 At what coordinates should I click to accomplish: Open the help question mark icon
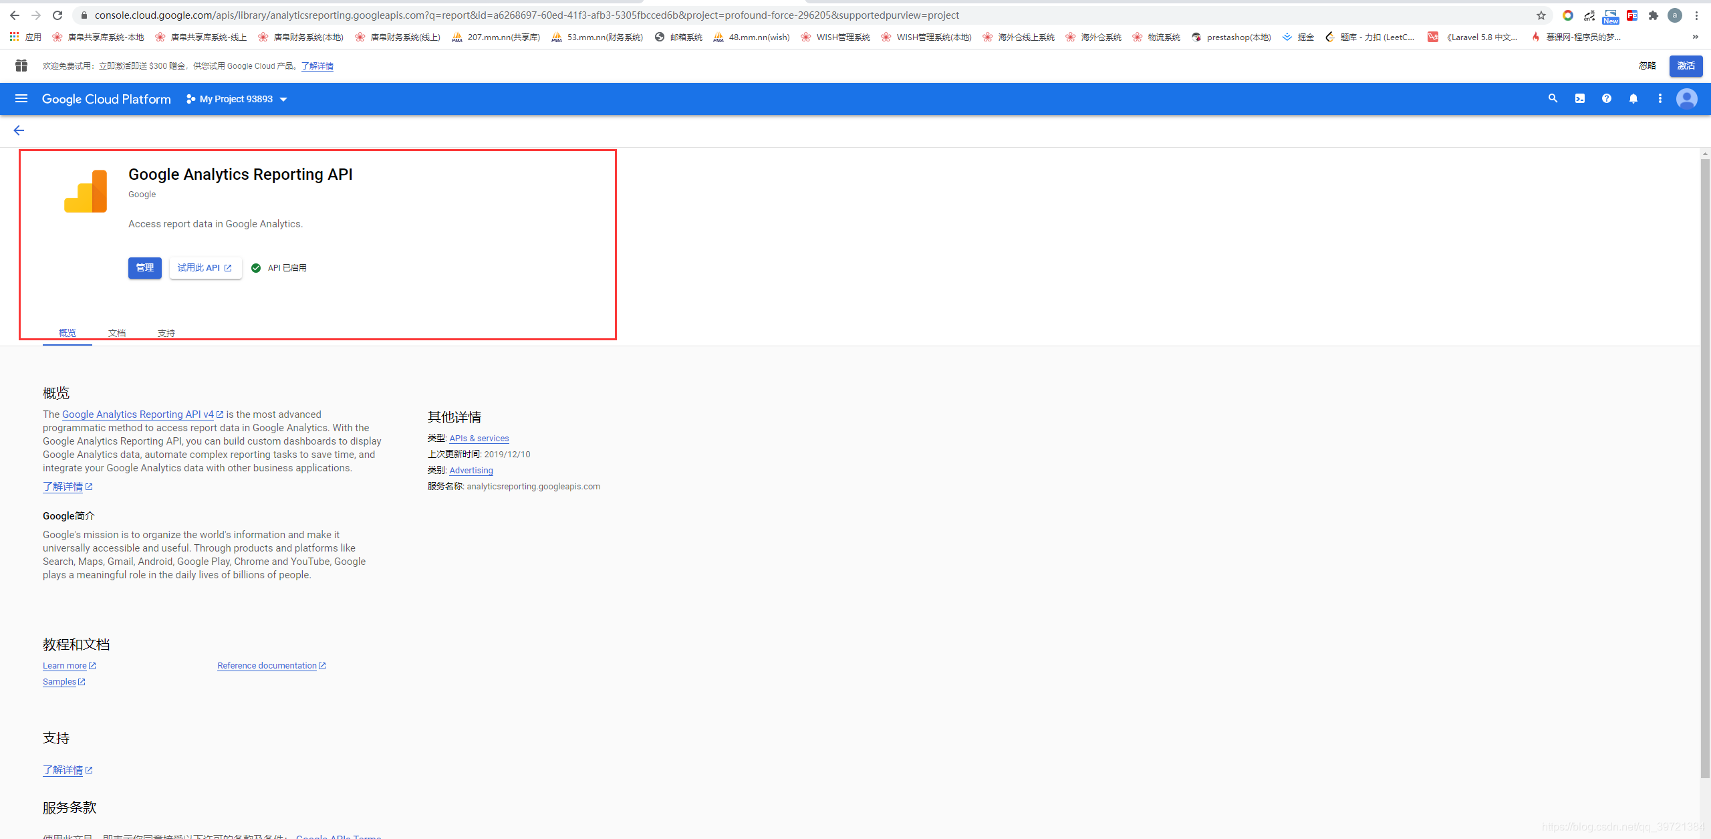[x=1606, y=99]
